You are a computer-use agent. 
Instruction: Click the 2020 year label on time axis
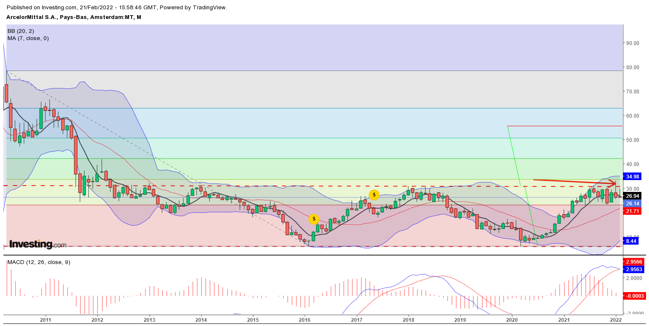point(512,320)
